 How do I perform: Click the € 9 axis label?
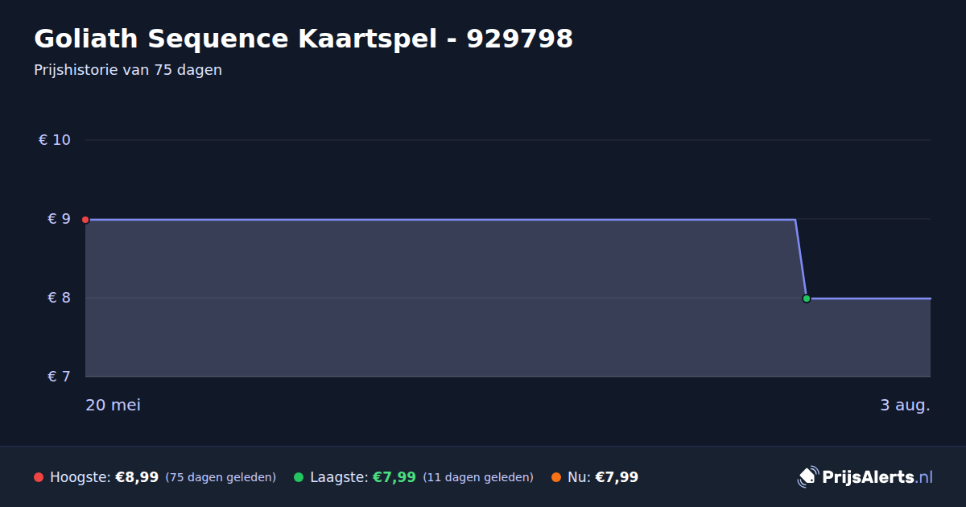(59, 219)
